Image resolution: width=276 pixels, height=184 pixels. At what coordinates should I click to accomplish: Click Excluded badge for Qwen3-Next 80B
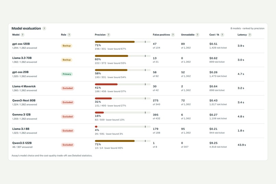[x=67, y=102]
